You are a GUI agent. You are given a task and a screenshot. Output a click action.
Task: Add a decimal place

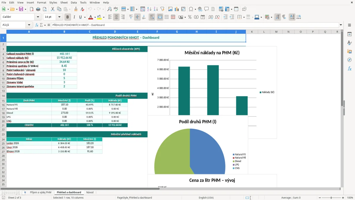(x=211, y=17)
